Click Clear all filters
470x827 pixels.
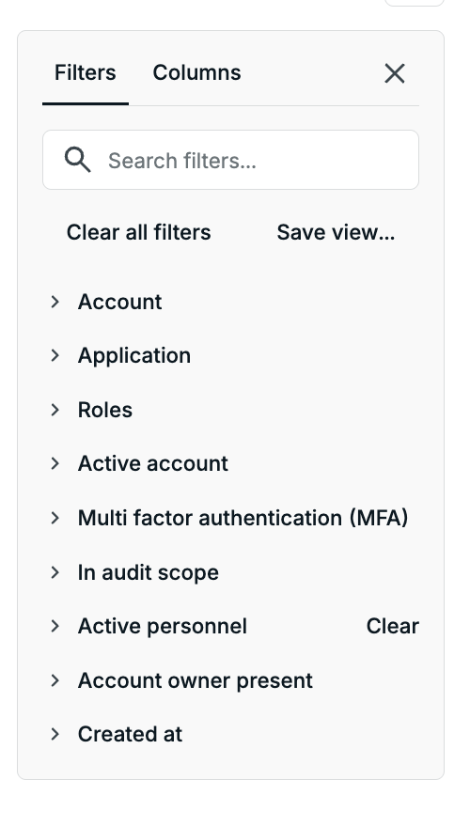139,233
